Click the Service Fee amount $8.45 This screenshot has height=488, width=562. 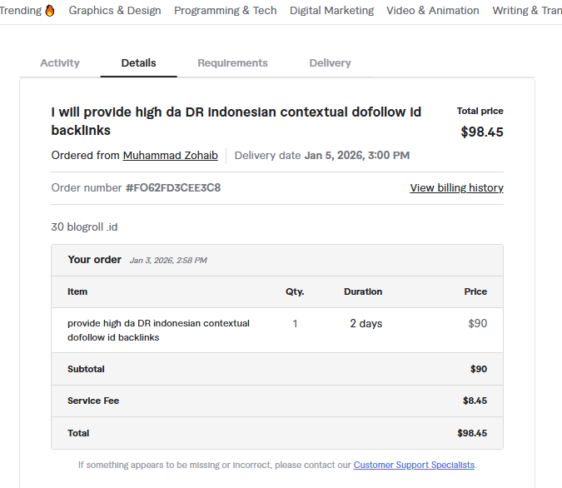tap(475, 401)
